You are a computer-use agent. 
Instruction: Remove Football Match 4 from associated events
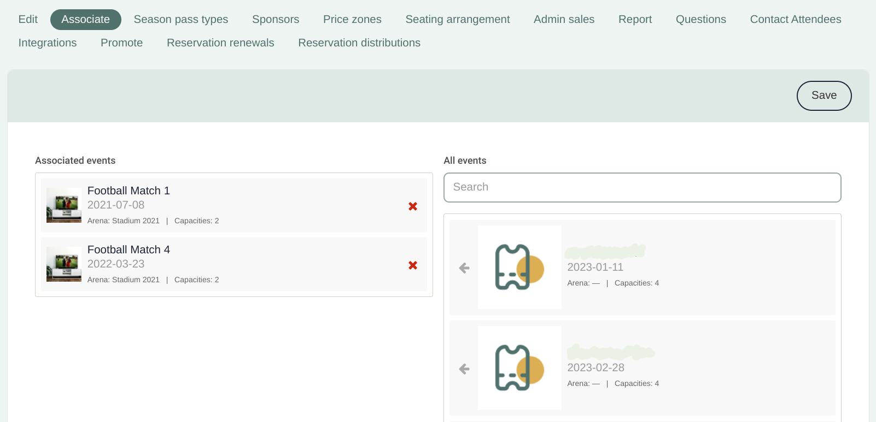(x=413, y=265)
